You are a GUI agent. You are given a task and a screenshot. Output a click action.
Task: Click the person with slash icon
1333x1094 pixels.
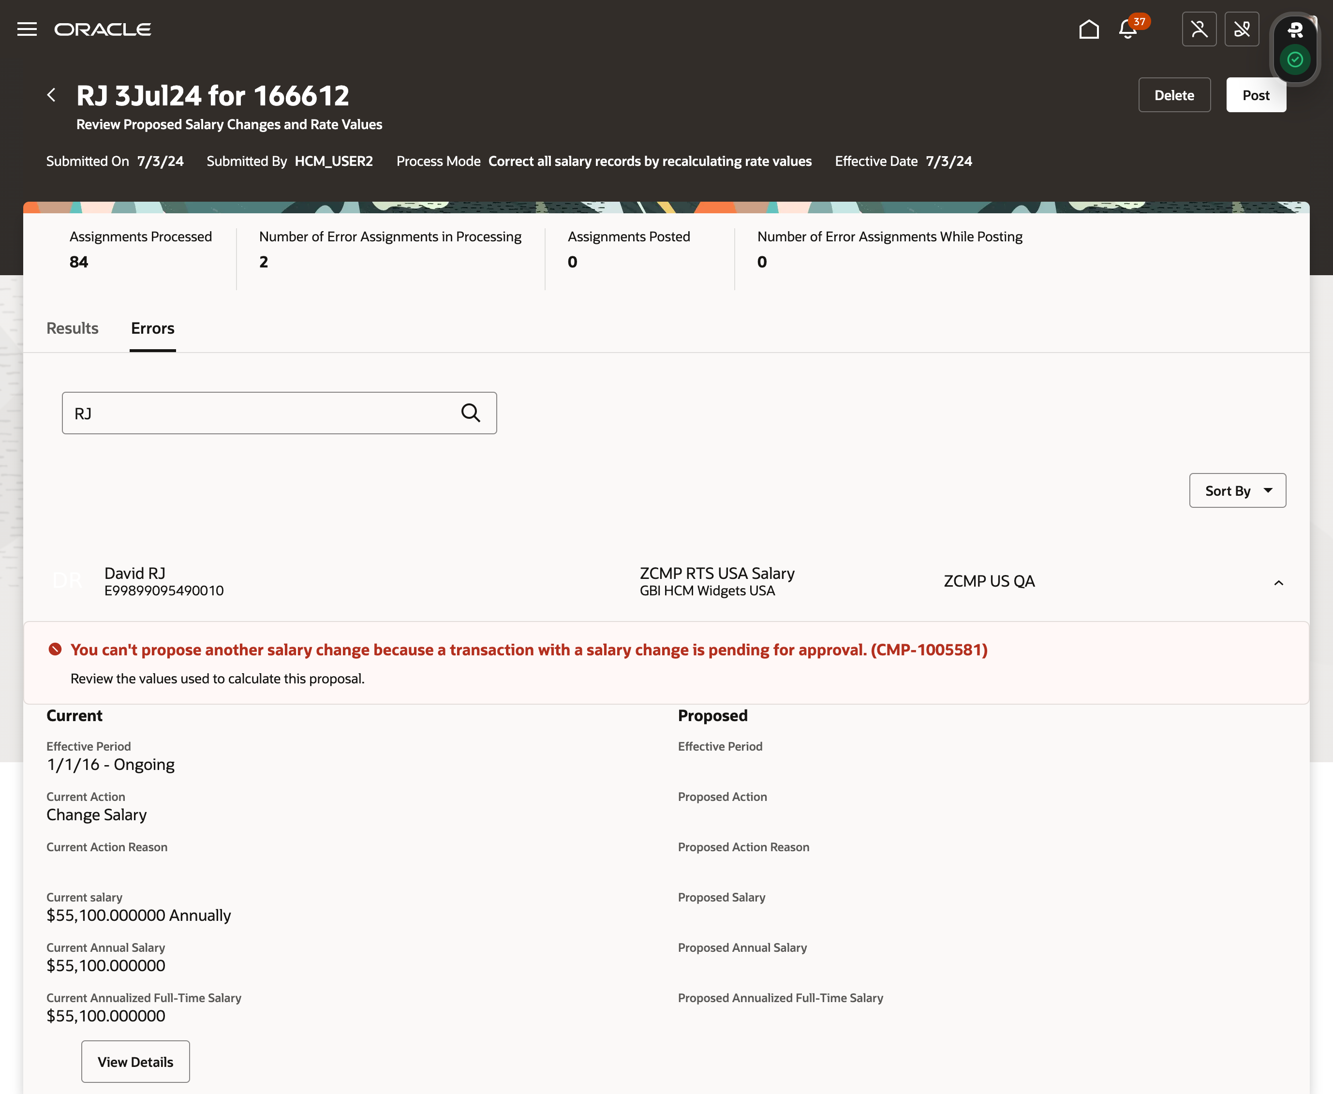[x=1200, y=30]
